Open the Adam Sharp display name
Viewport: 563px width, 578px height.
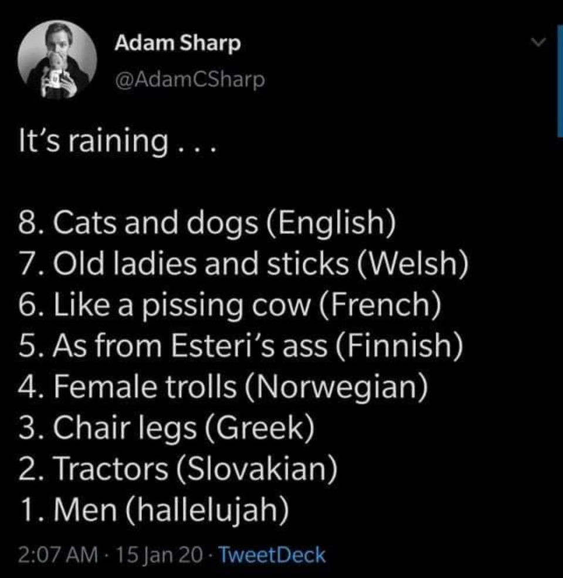(178, 43)
